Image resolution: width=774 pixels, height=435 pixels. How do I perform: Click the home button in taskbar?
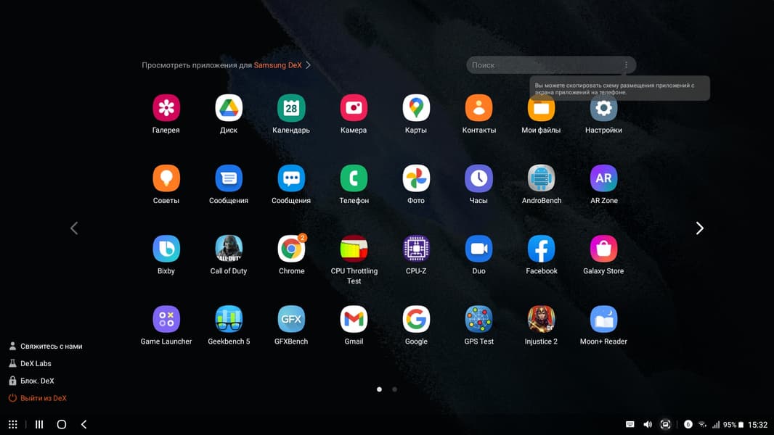click(61, 424)
